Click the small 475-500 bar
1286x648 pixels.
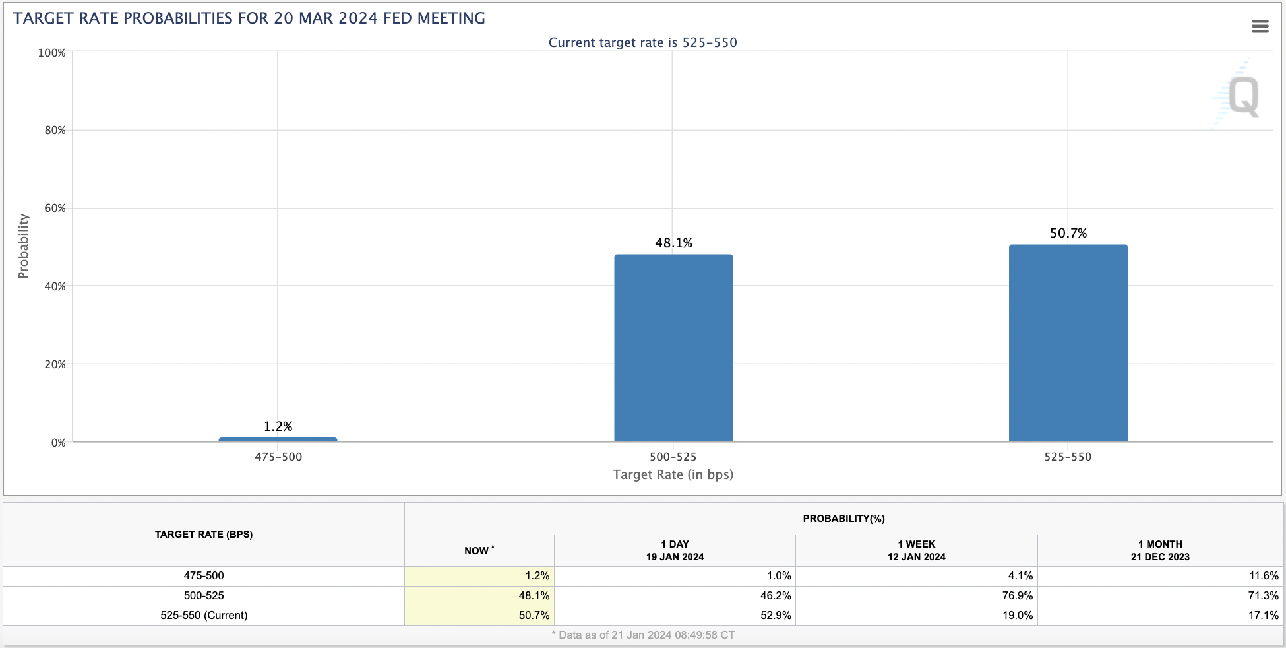pos(278,439)
